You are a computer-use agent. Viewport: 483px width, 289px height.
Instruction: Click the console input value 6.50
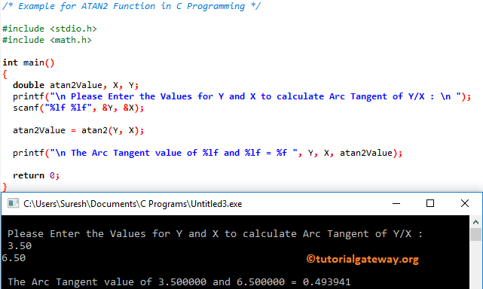click(14, 257)
